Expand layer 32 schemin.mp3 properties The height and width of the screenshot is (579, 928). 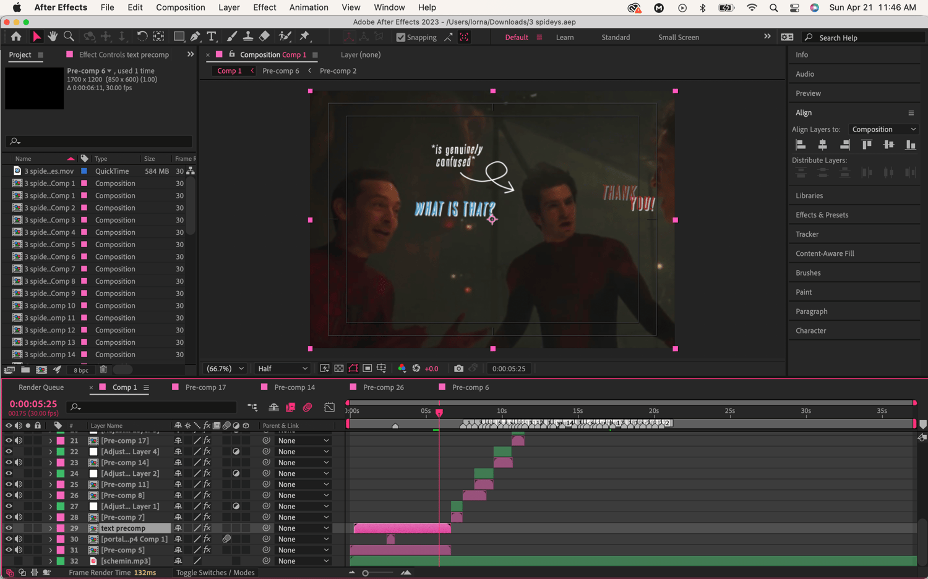(51, 561)
